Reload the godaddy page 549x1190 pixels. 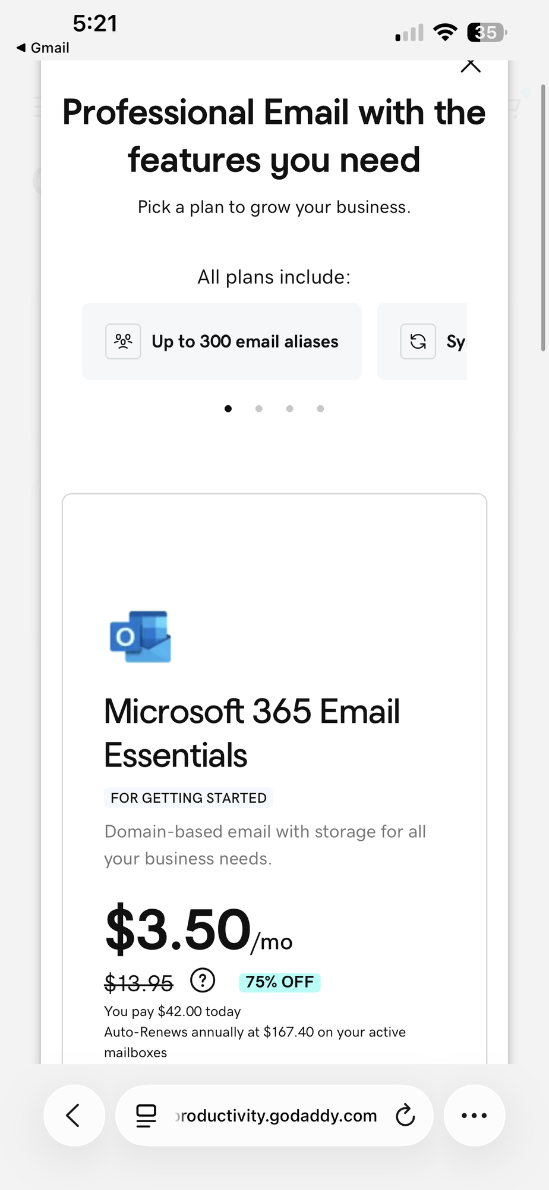click(x=405, y=1116)
